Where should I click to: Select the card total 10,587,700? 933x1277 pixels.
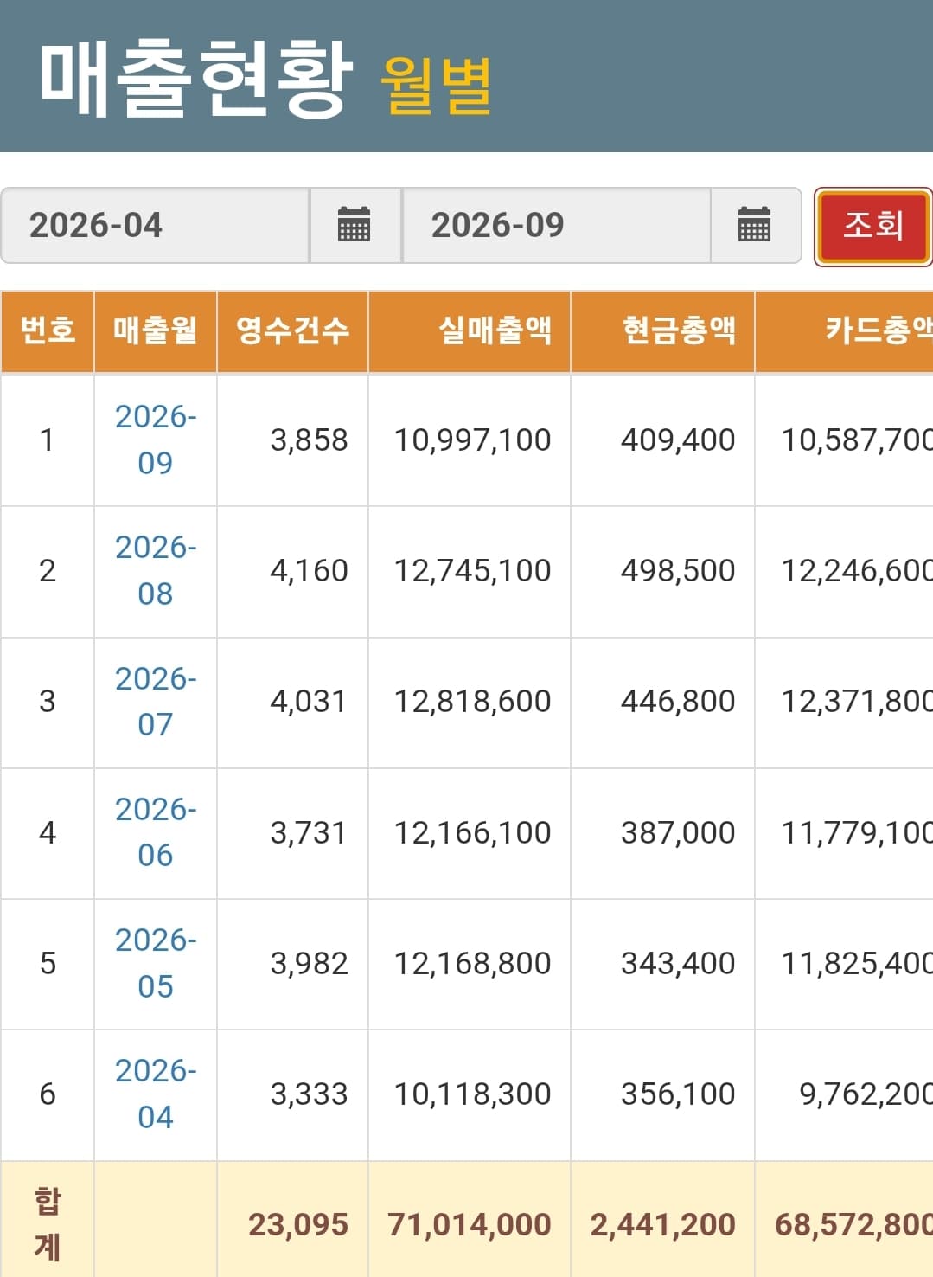tap(857, 440)
